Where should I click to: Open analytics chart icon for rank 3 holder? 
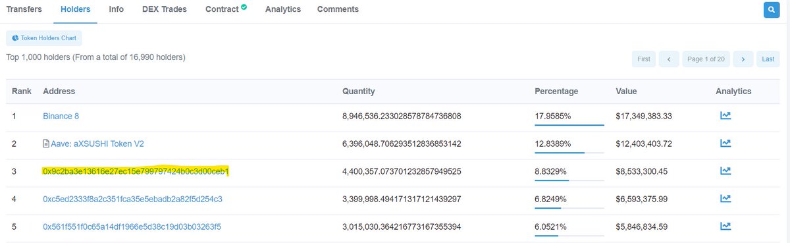point(725,171)
